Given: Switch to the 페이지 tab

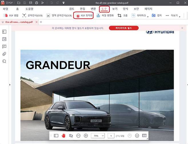Looking at the screenshot, I should pyautogui.click(x=148, y=9).
